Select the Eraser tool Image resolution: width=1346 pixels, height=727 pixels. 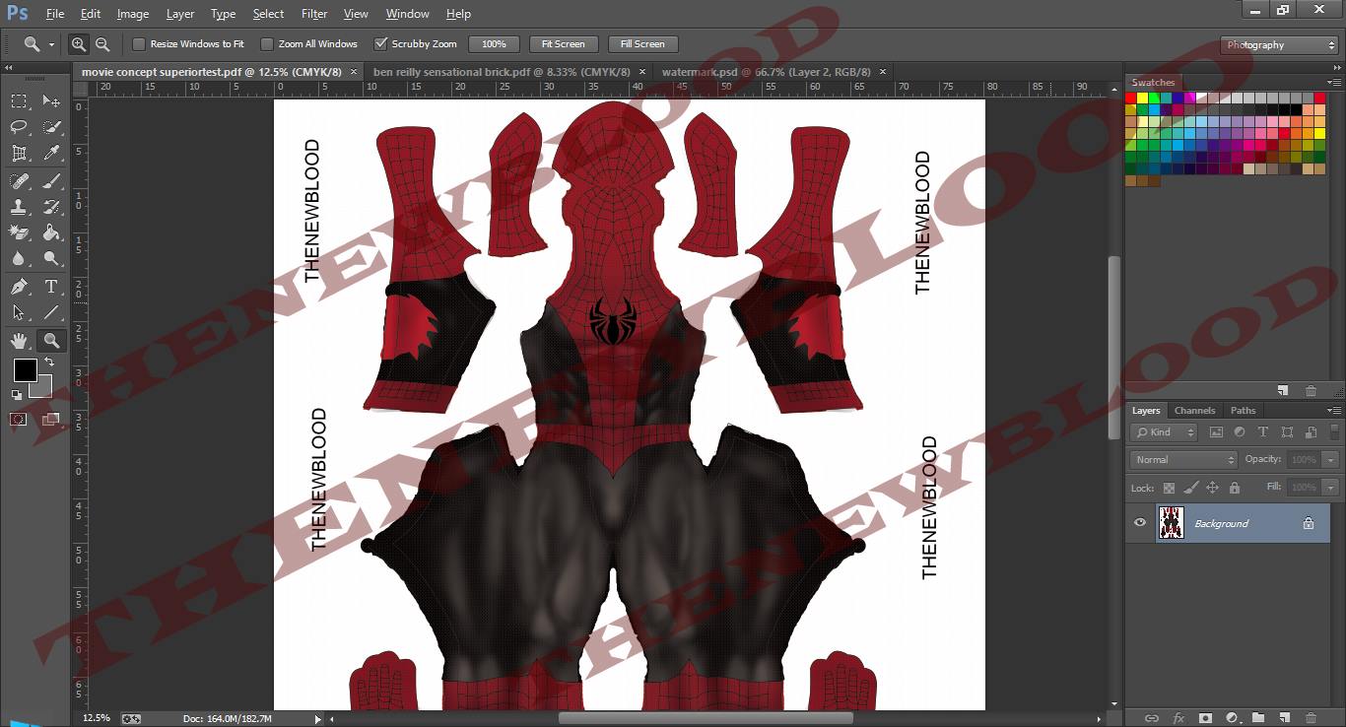(19, 232)
